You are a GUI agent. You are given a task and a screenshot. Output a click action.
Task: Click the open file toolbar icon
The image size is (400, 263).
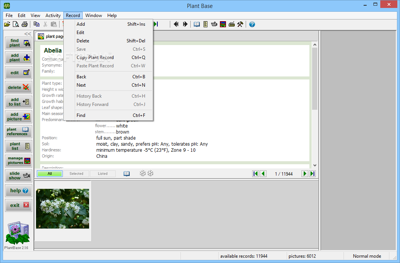pyautogui.click(x=7, y=24)
